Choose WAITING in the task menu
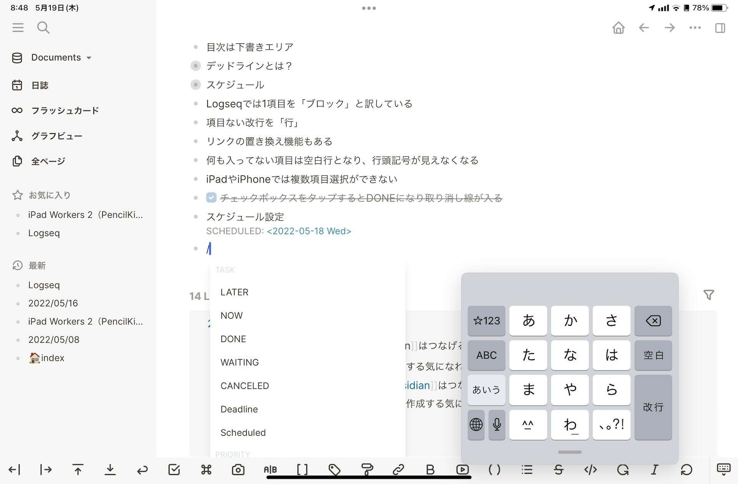This screenshot has width=738, height=484. point(239,362)
